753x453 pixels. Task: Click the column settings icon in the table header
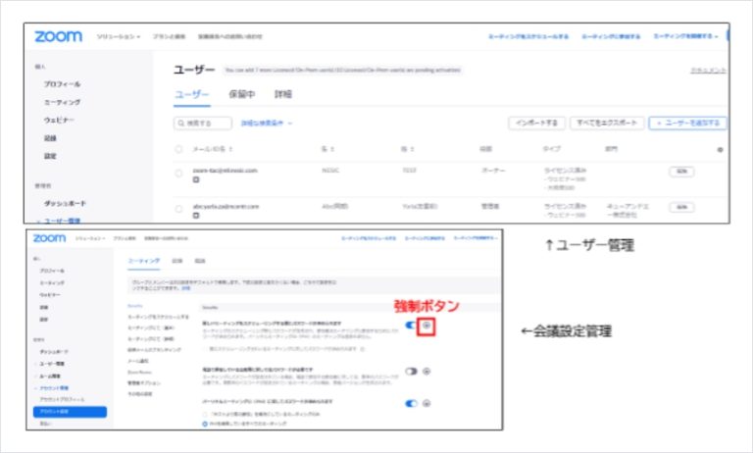(720, 150)
